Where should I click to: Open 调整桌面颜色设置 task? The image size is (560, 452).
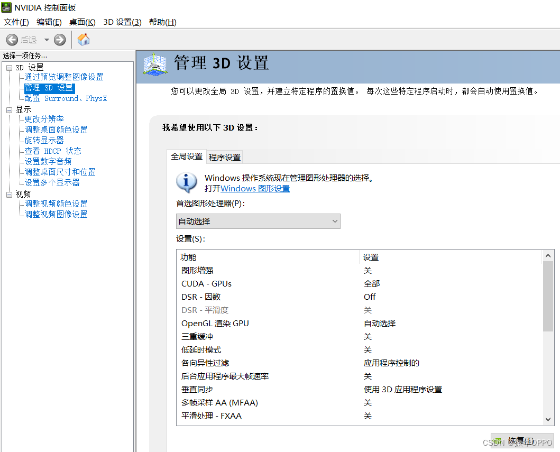point(56,130)
